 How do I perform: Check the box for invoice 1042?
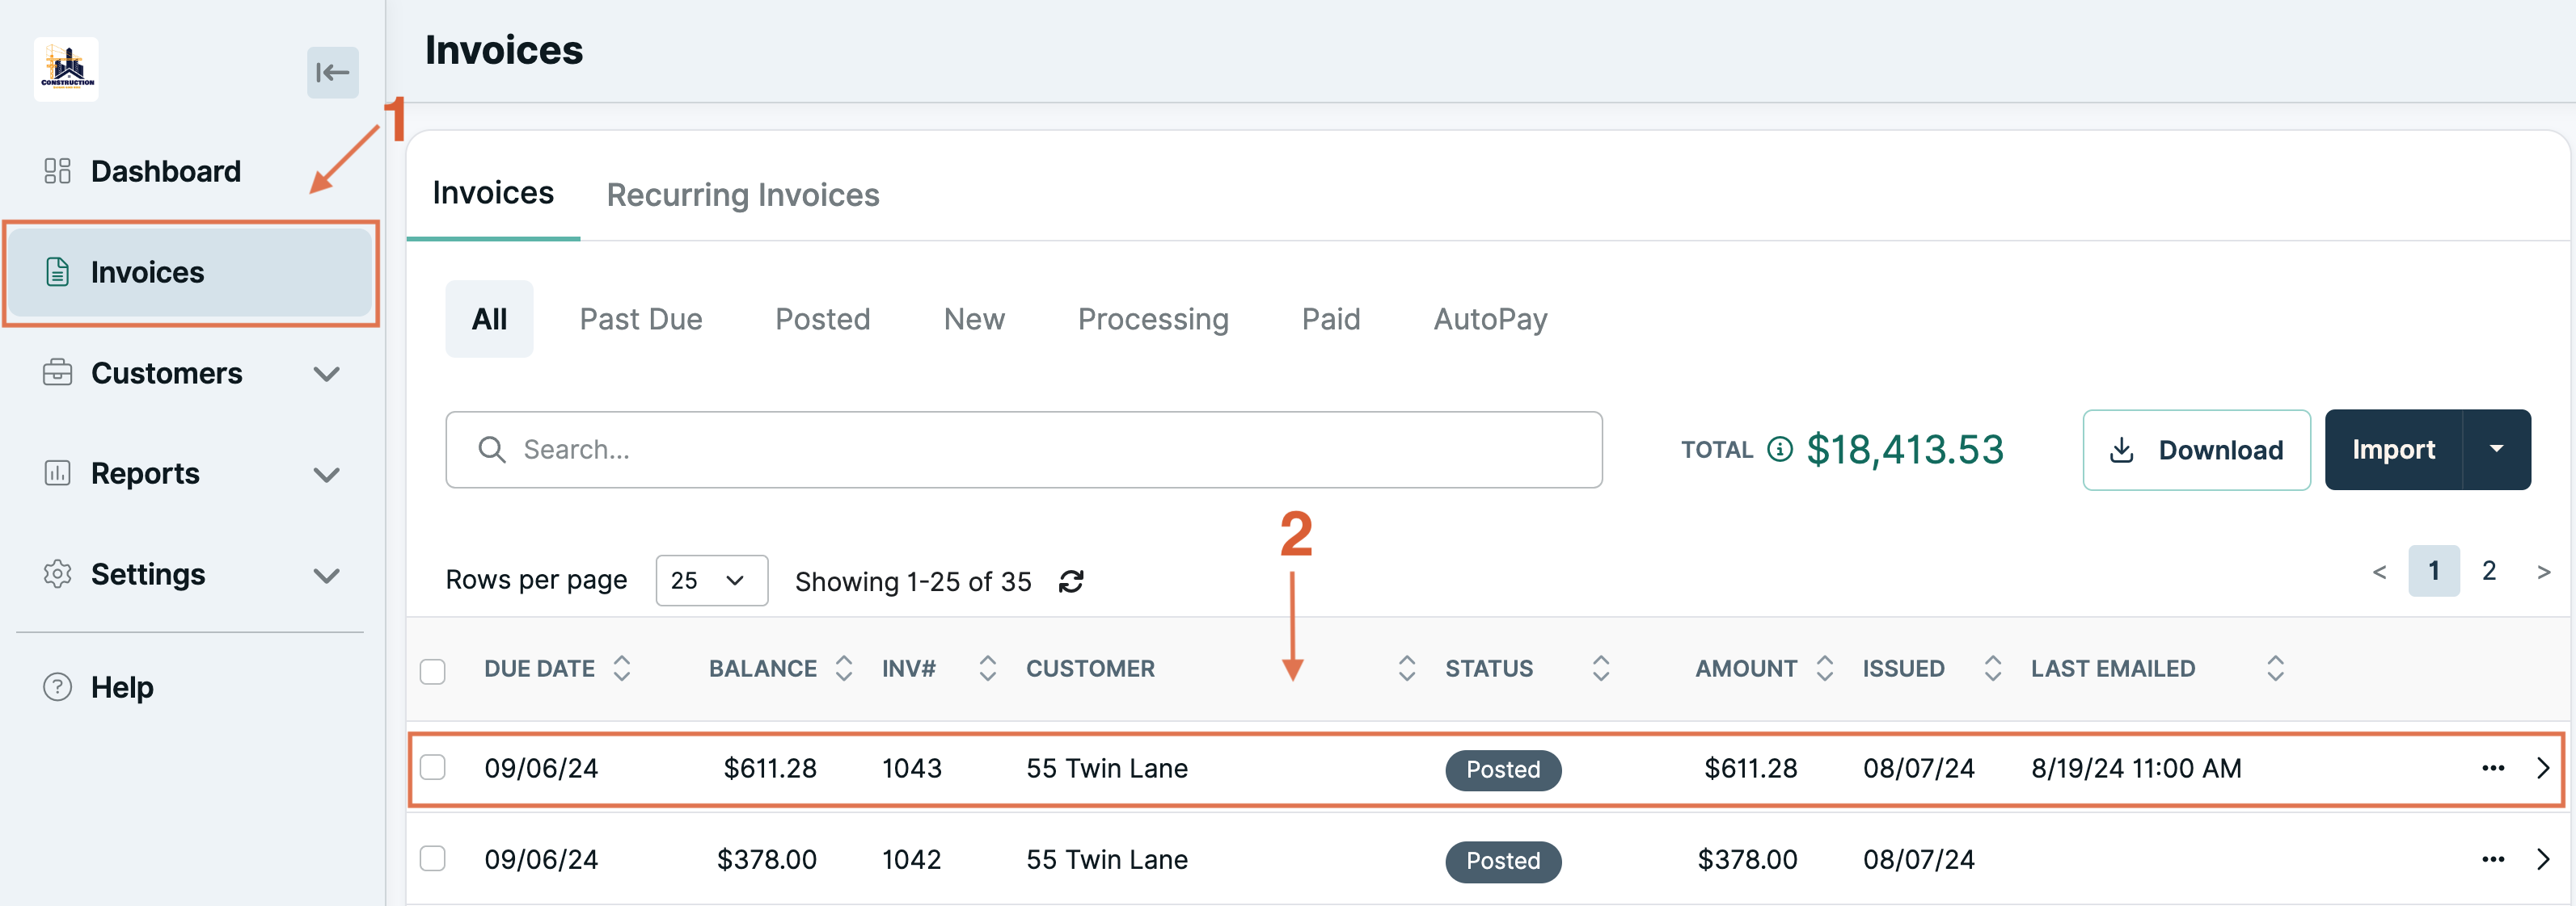point(432,858)
